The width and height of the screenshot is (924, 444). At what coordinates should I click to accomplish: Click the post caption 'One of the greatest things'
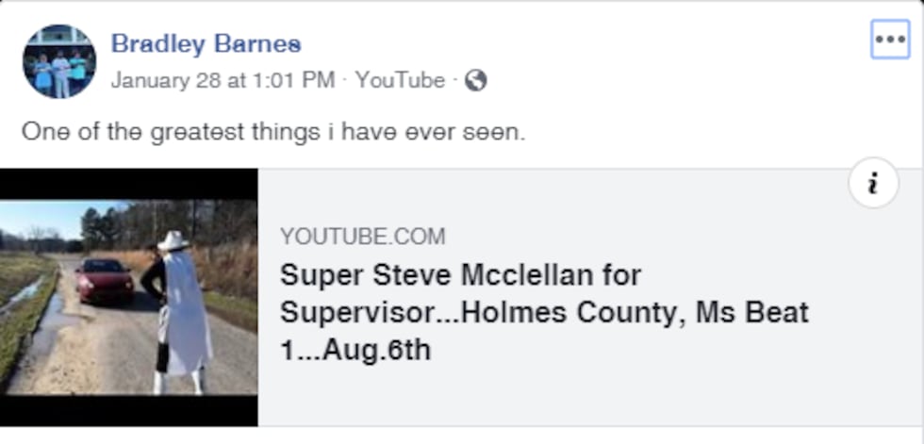coord(272,132)
